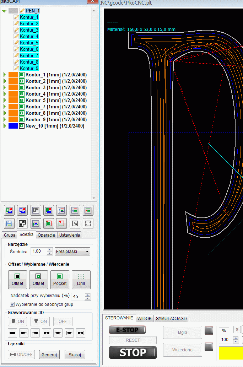
Task: Select the thick-start tapering line engraving profile
Action: coord(24,333)
